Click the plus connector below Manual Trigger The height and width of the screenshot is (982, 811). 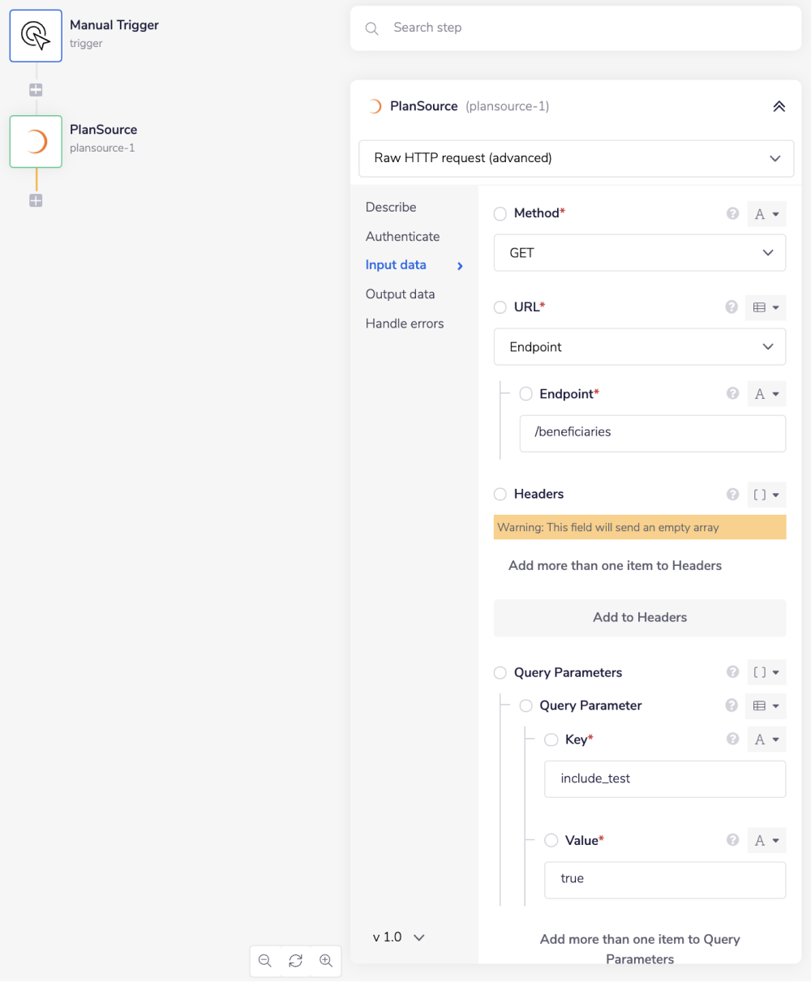pyautogui.click(x=36, y=90)
